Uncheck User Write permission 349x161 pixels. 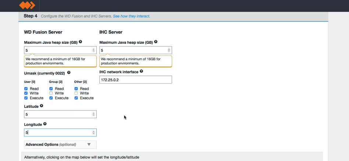coord(26,93)
